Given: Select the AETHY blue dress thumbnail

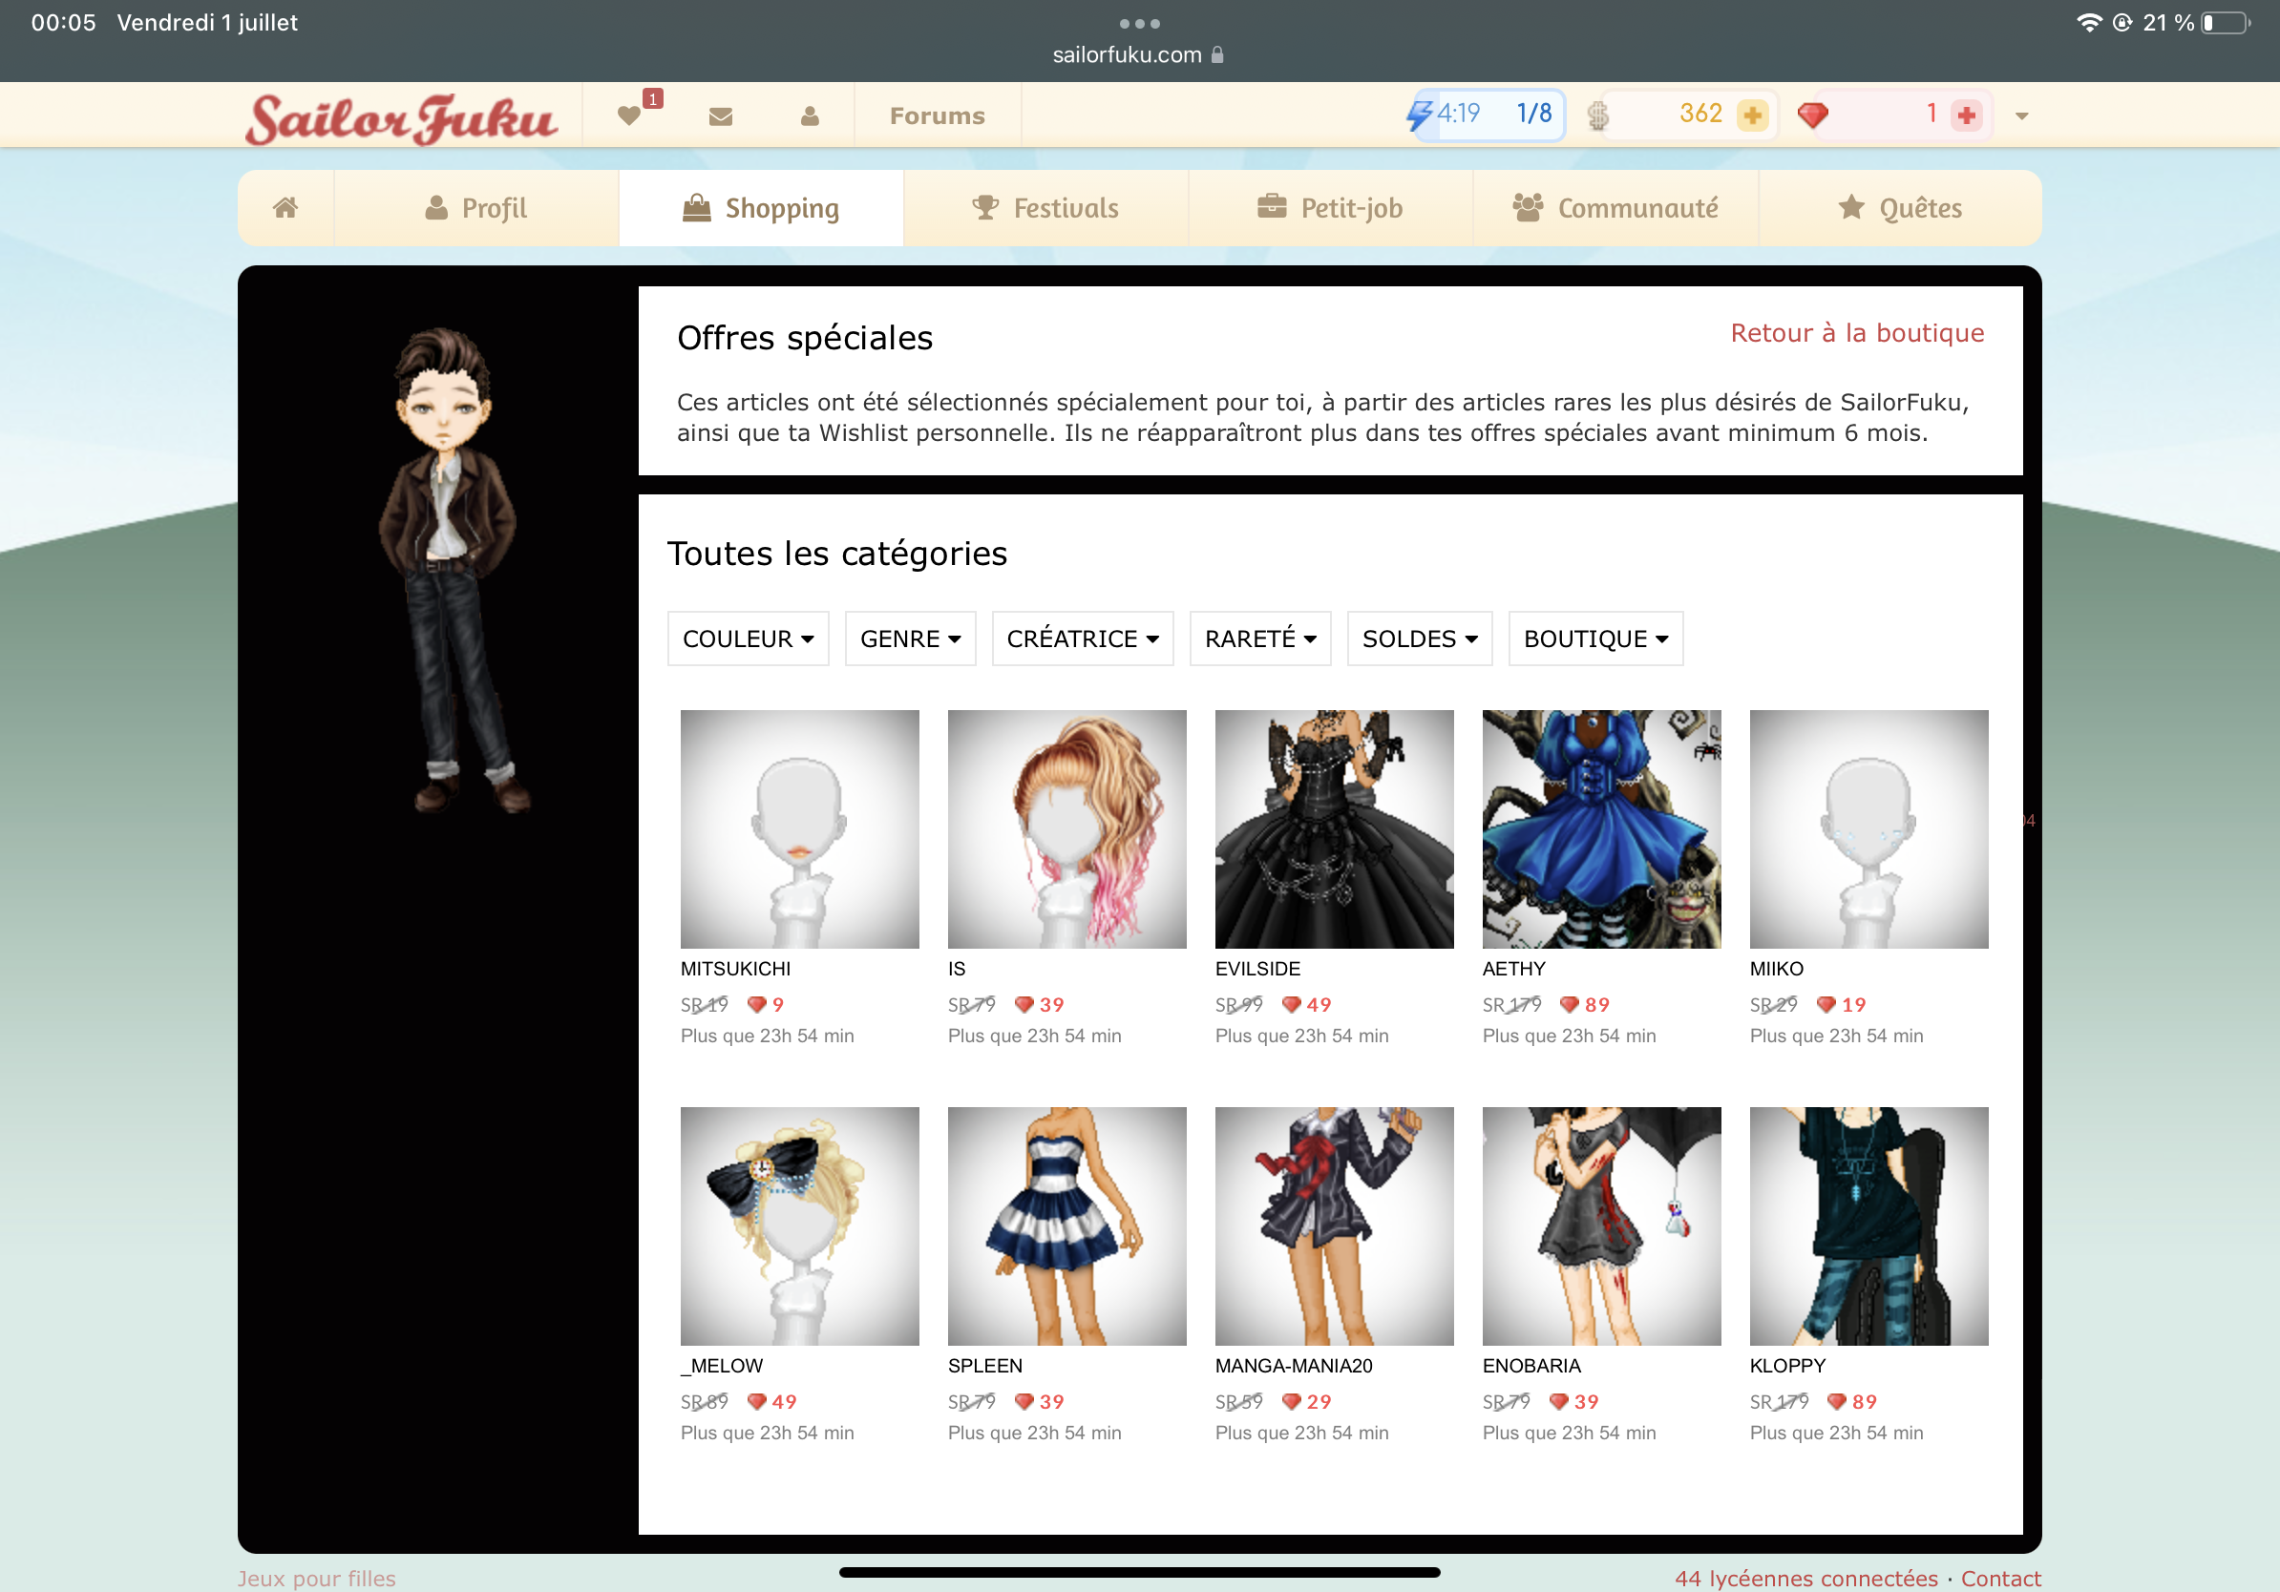Looking at the screenshot, I should (x=1601, y=828).
